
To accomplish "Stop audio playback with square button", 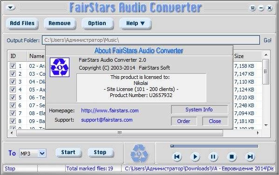I will [x=231, y=157].
